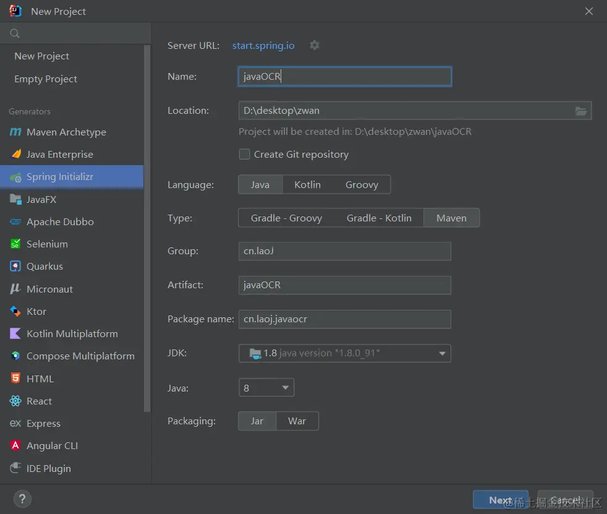607x514 pixels.
Task: Click the Artifact input field
Action: pyautogui.click(x=344, y=285)
